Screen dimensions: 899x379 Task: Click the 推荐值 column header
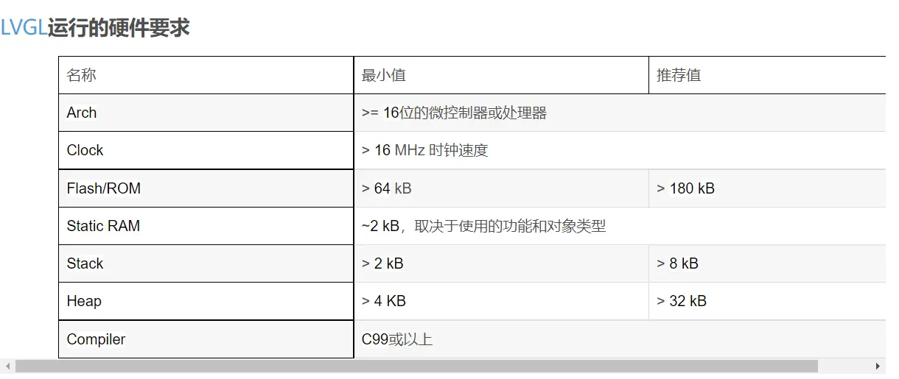click(767, 75)
